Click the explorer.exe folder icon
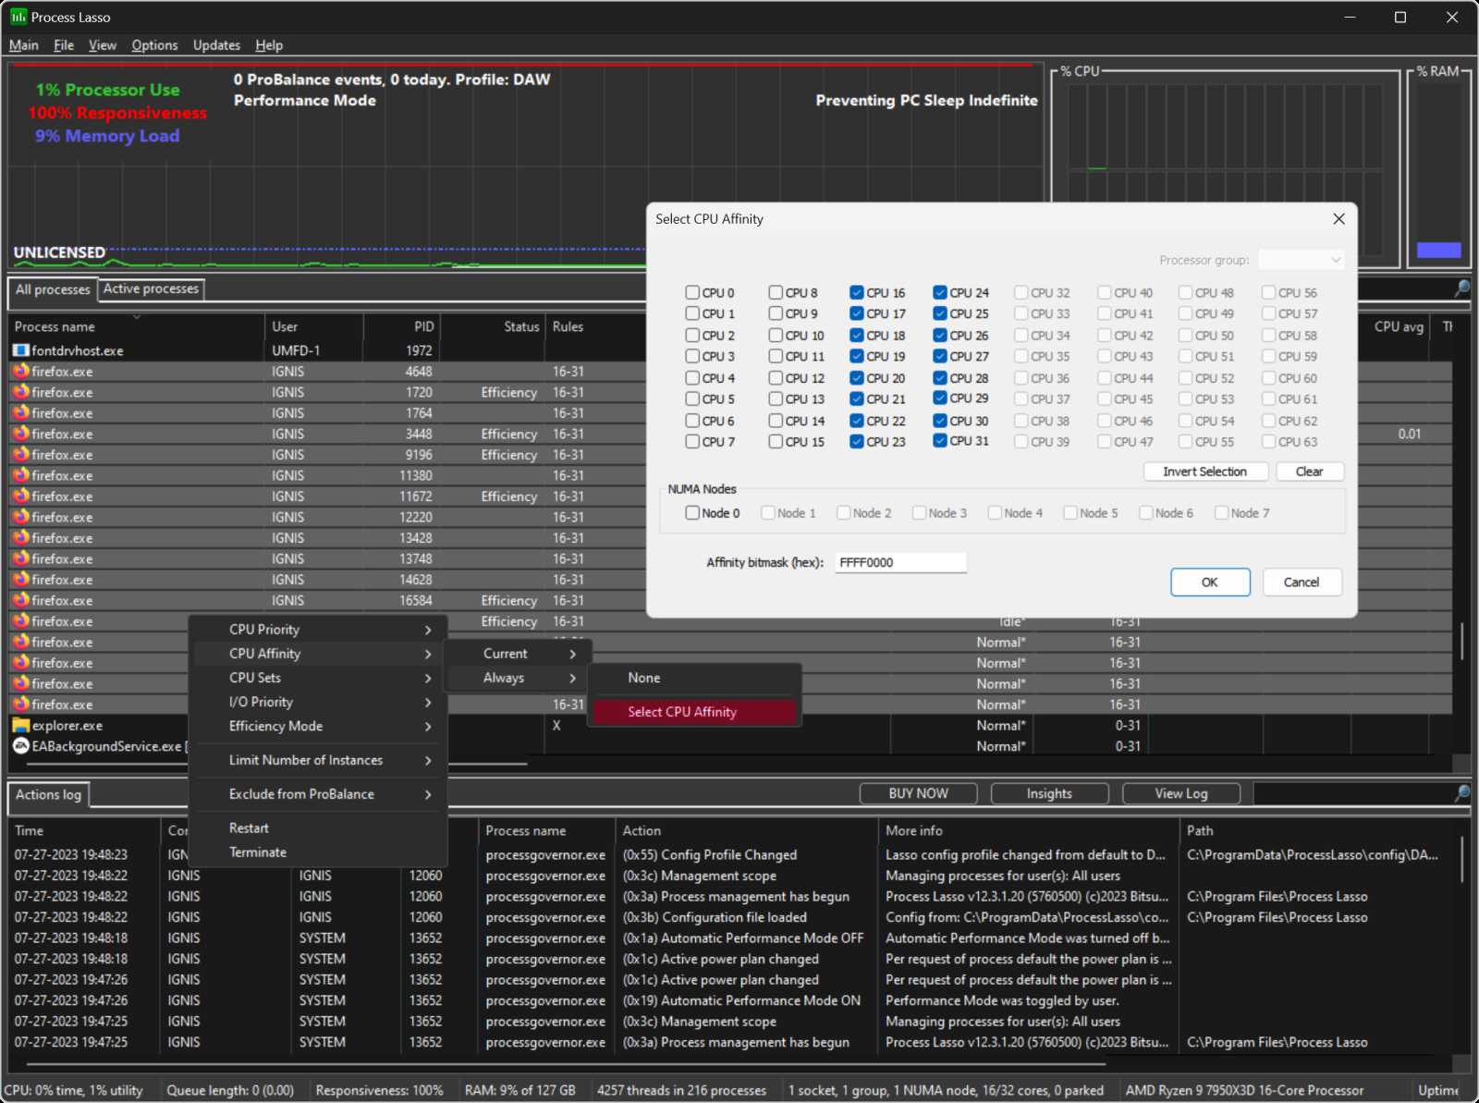Viewport: 1479px width, 1103px height. (x=21, y=725)
